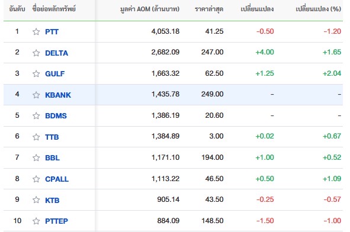This screenshot has width=350, height=232.
Task: Go to BDMS quote page
Action: coord(56,115)
